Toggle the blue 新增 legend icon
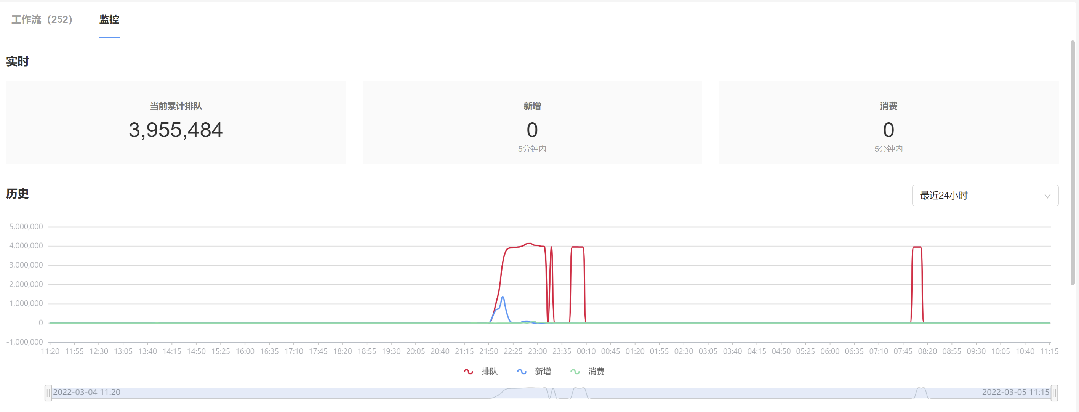The height and width of the screenshot is (412, 1079). pos(522,371)
